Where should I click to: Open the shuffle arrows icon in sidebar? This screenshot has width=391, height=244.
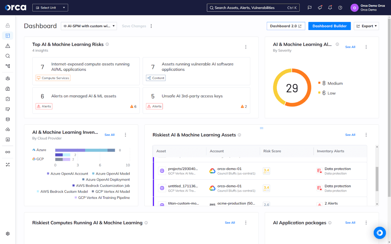[x=8, y=164]
